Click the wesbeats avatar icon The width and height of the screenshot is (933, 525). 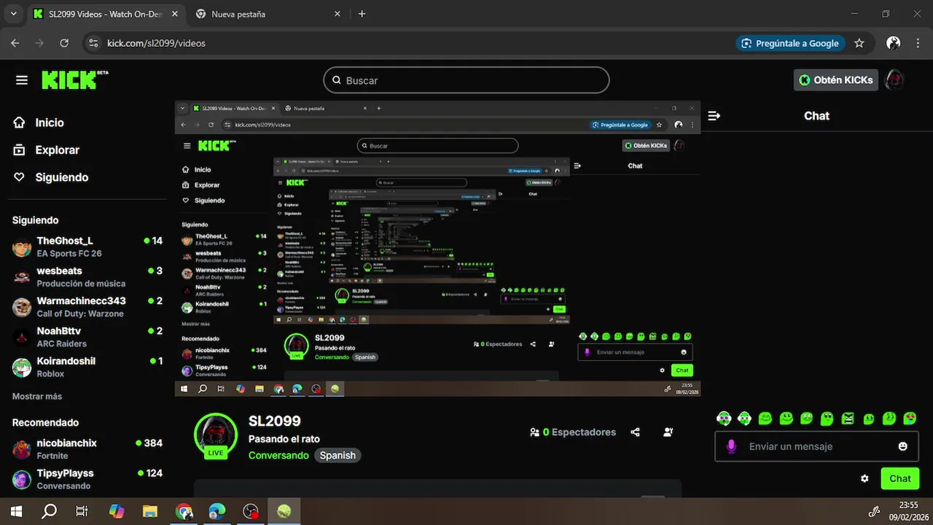[22, 277]
